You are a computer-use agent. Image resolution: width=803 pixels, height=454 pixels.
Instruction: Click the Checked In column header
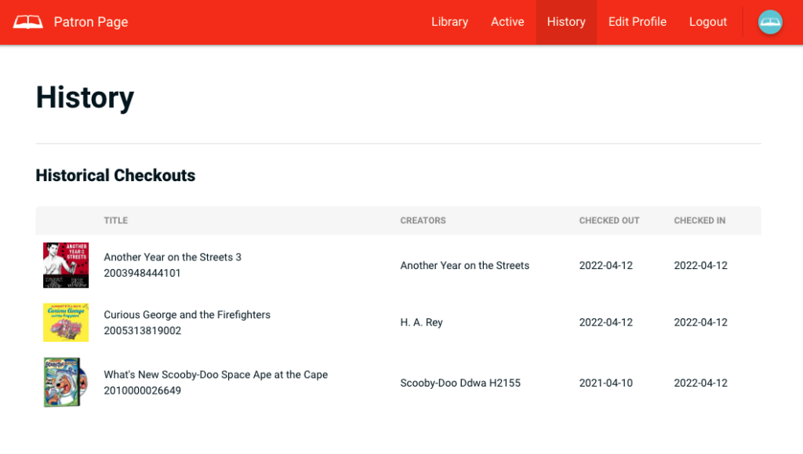tap(699, 220)
